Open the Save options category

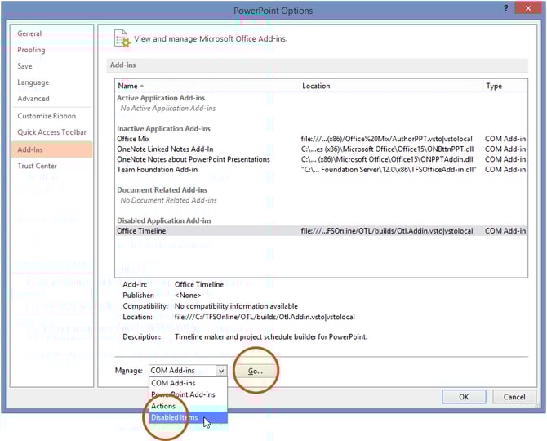point(25,66)
